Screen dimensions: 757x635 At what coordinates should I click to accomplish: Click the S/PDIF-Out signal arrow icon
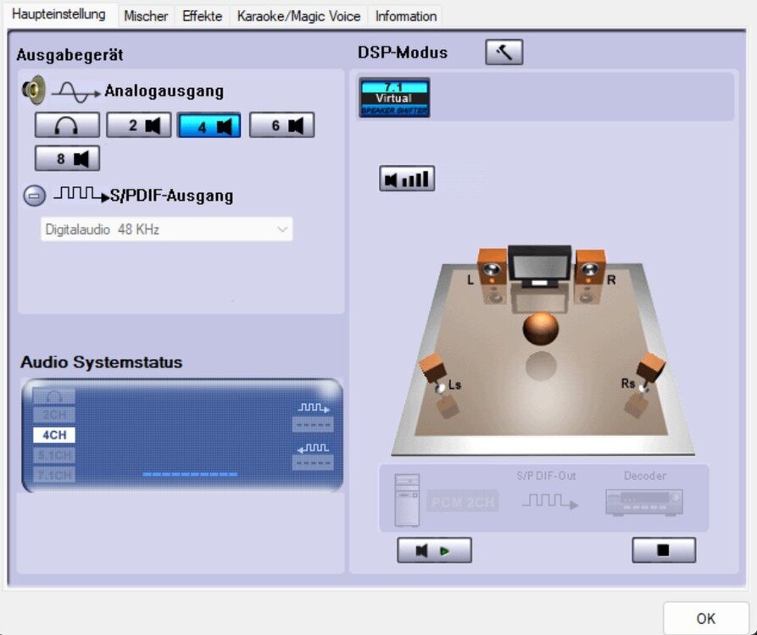550,501
